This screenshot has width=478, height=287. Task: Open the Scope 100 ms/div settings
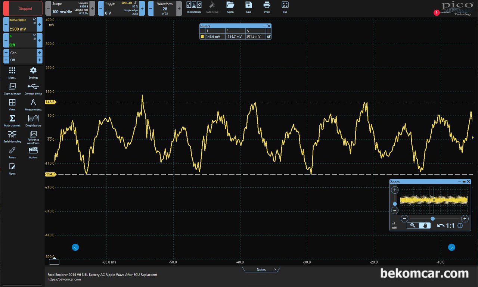pos(70,8)
